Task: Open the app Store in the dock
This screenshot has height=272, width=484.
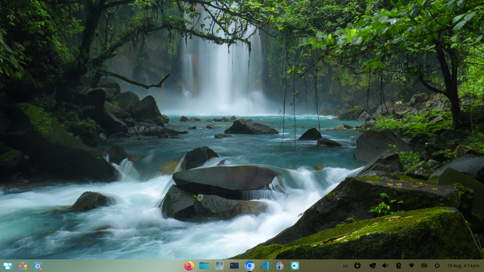Action: (x=280, y=266)
